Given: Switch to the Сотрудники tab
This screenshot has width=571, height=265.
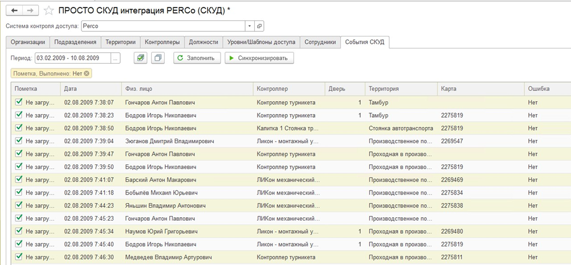Looking at the screenshot, I should 320,42.
